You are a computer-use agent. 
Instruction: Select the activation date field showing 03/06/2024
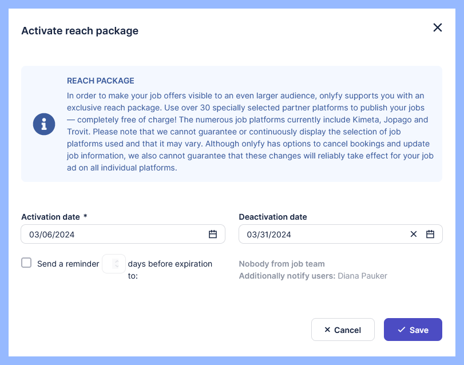103,234
